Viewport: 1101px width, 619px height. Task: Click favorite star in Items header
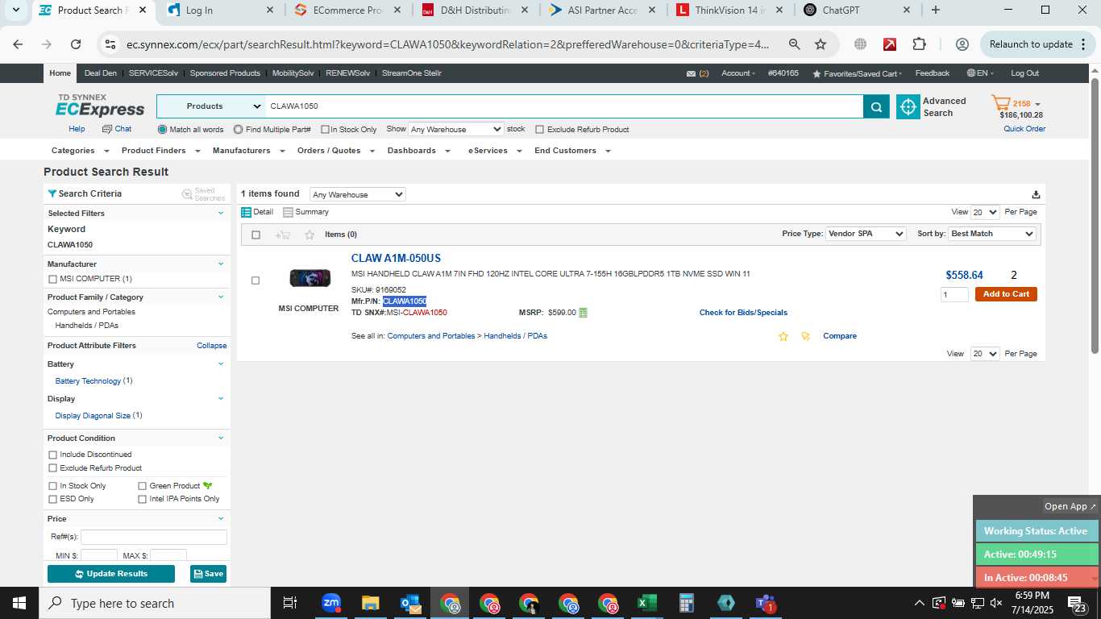310,235
